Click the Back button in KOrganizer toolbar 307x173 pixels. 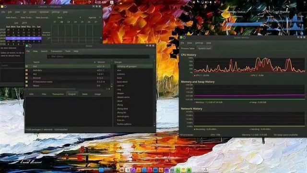point(60,17)
